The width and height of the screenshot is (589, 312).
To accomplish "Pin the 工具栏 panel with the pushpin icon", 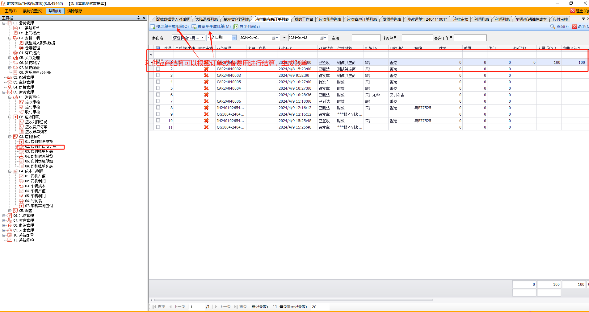I will click(x=138, y=18).
